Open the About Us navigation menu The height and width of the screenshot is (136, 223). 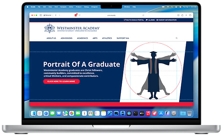(51, 38)
